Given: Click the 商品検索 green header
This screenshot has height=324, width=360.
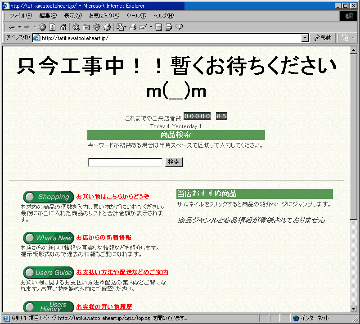Looking at the screenshot, I should coord(176,135).
